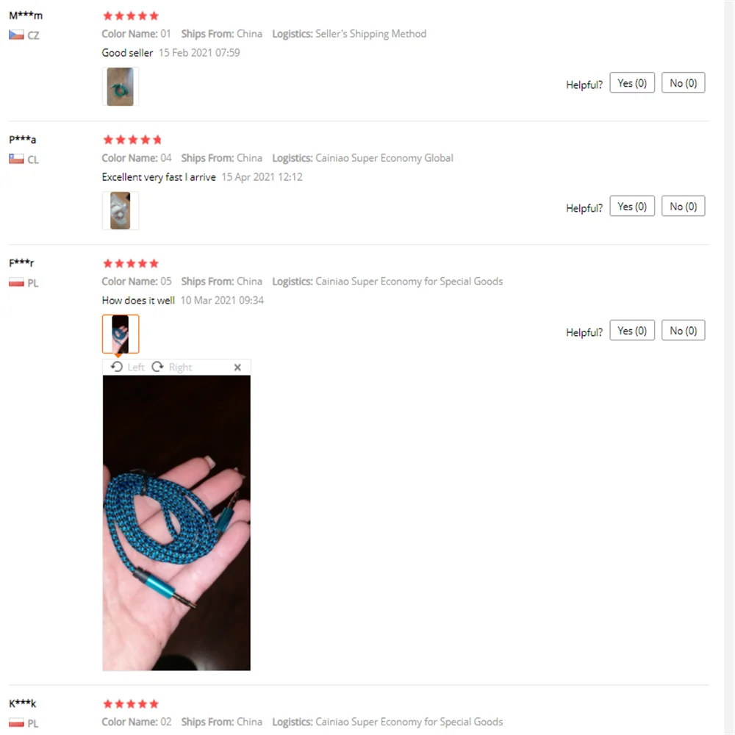Rotate the review photo right
The height and width of the screenshot is (735, 735).
point(172,367)
